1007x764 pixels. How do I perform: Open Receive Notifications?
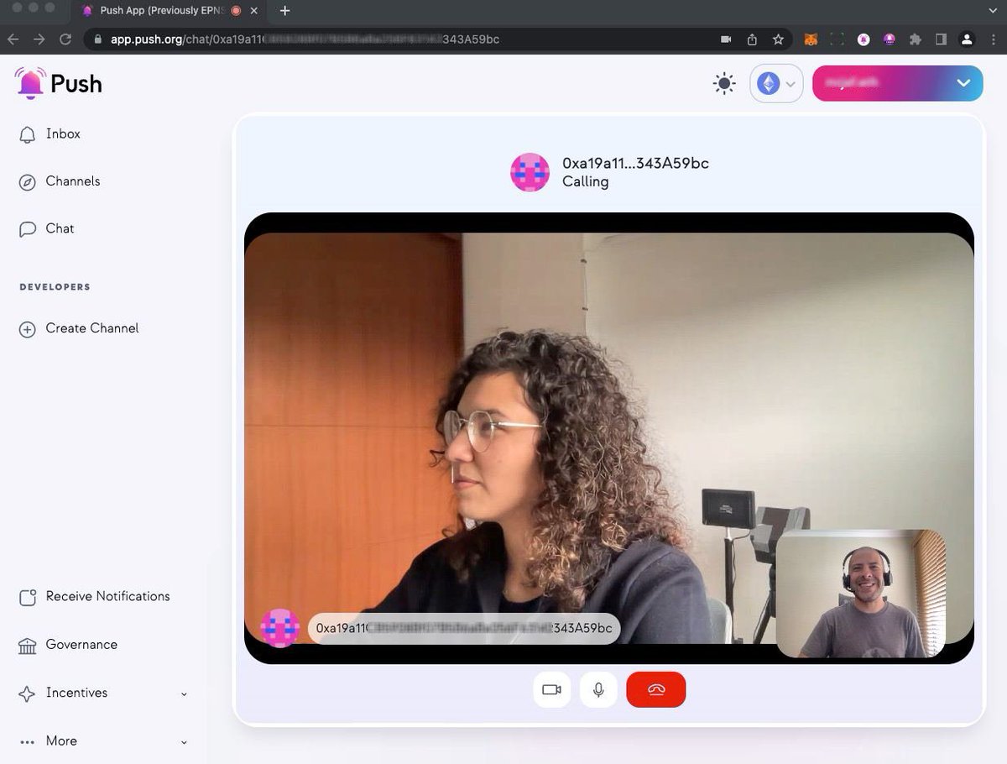point(95,597)
